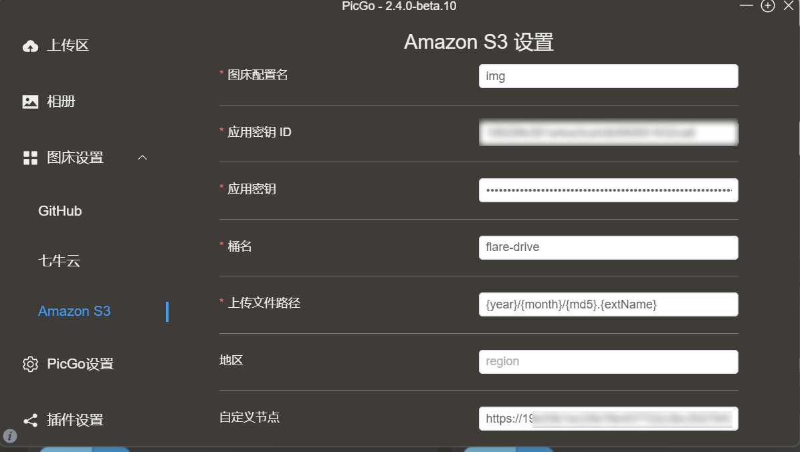
Task: Click the info icon at bottom-left
Action: pyautogui.click(x=10, y=436)
